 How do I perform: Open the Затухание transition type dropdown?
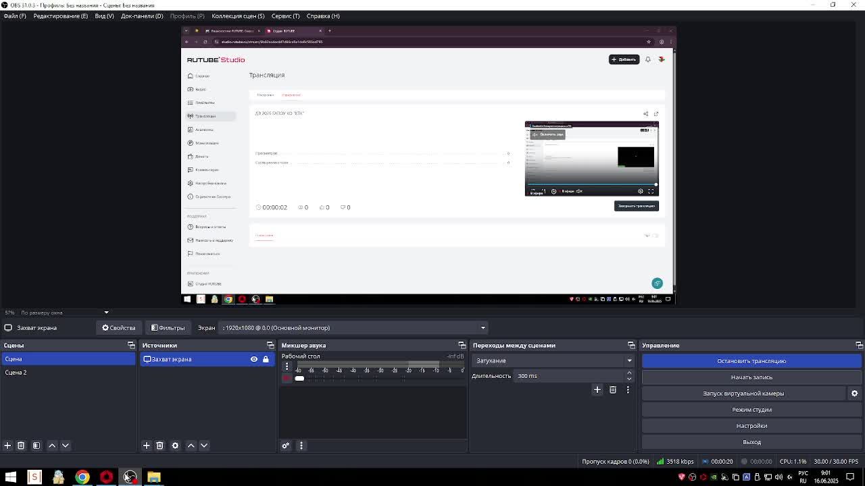(x=553, y=360)
